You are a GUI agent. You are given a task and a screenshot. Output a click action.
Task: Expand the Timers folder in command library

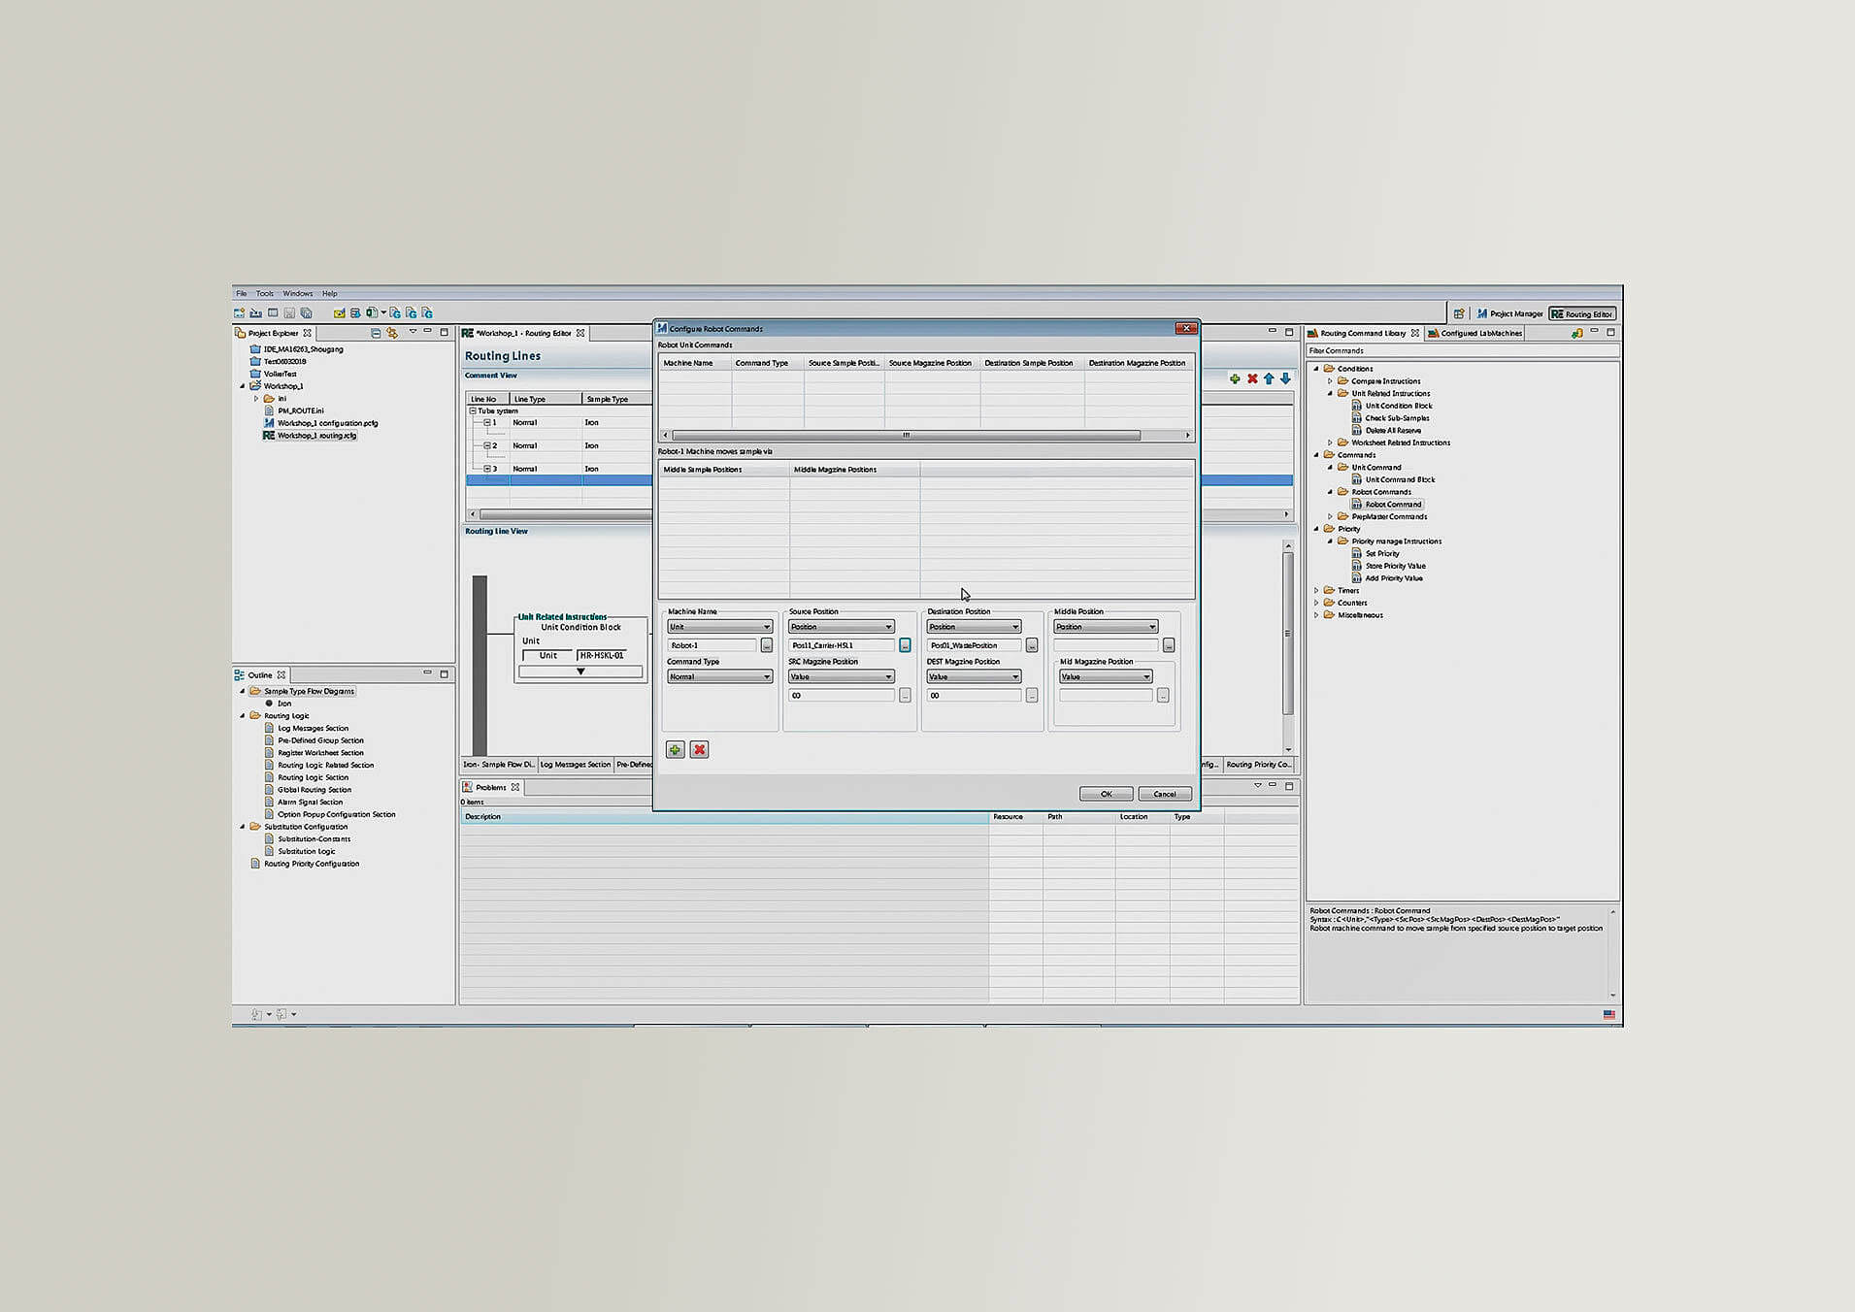(x=1317, y=590)
